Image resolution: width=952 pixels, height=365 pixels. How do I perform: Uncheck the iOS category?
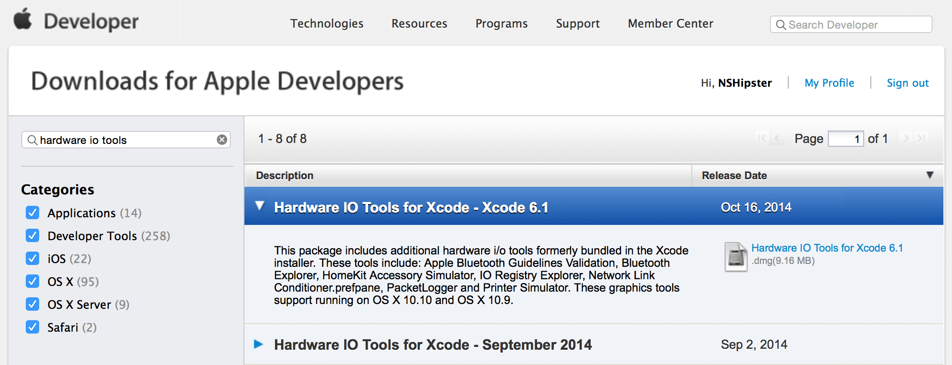pos(32,258)
